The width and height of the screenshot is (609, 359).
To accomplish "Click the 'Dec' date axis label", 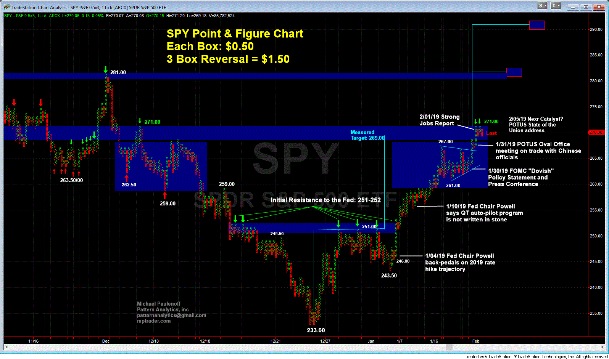I will [106, 341].
